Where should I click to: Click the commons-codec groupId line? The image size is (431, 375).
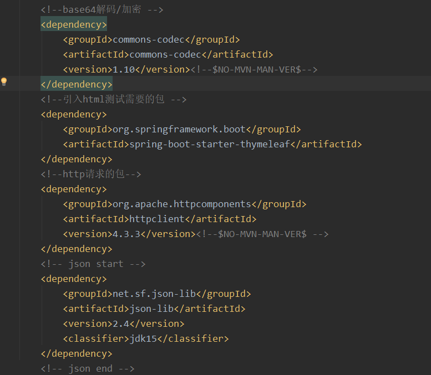click(x=151, y=39)
